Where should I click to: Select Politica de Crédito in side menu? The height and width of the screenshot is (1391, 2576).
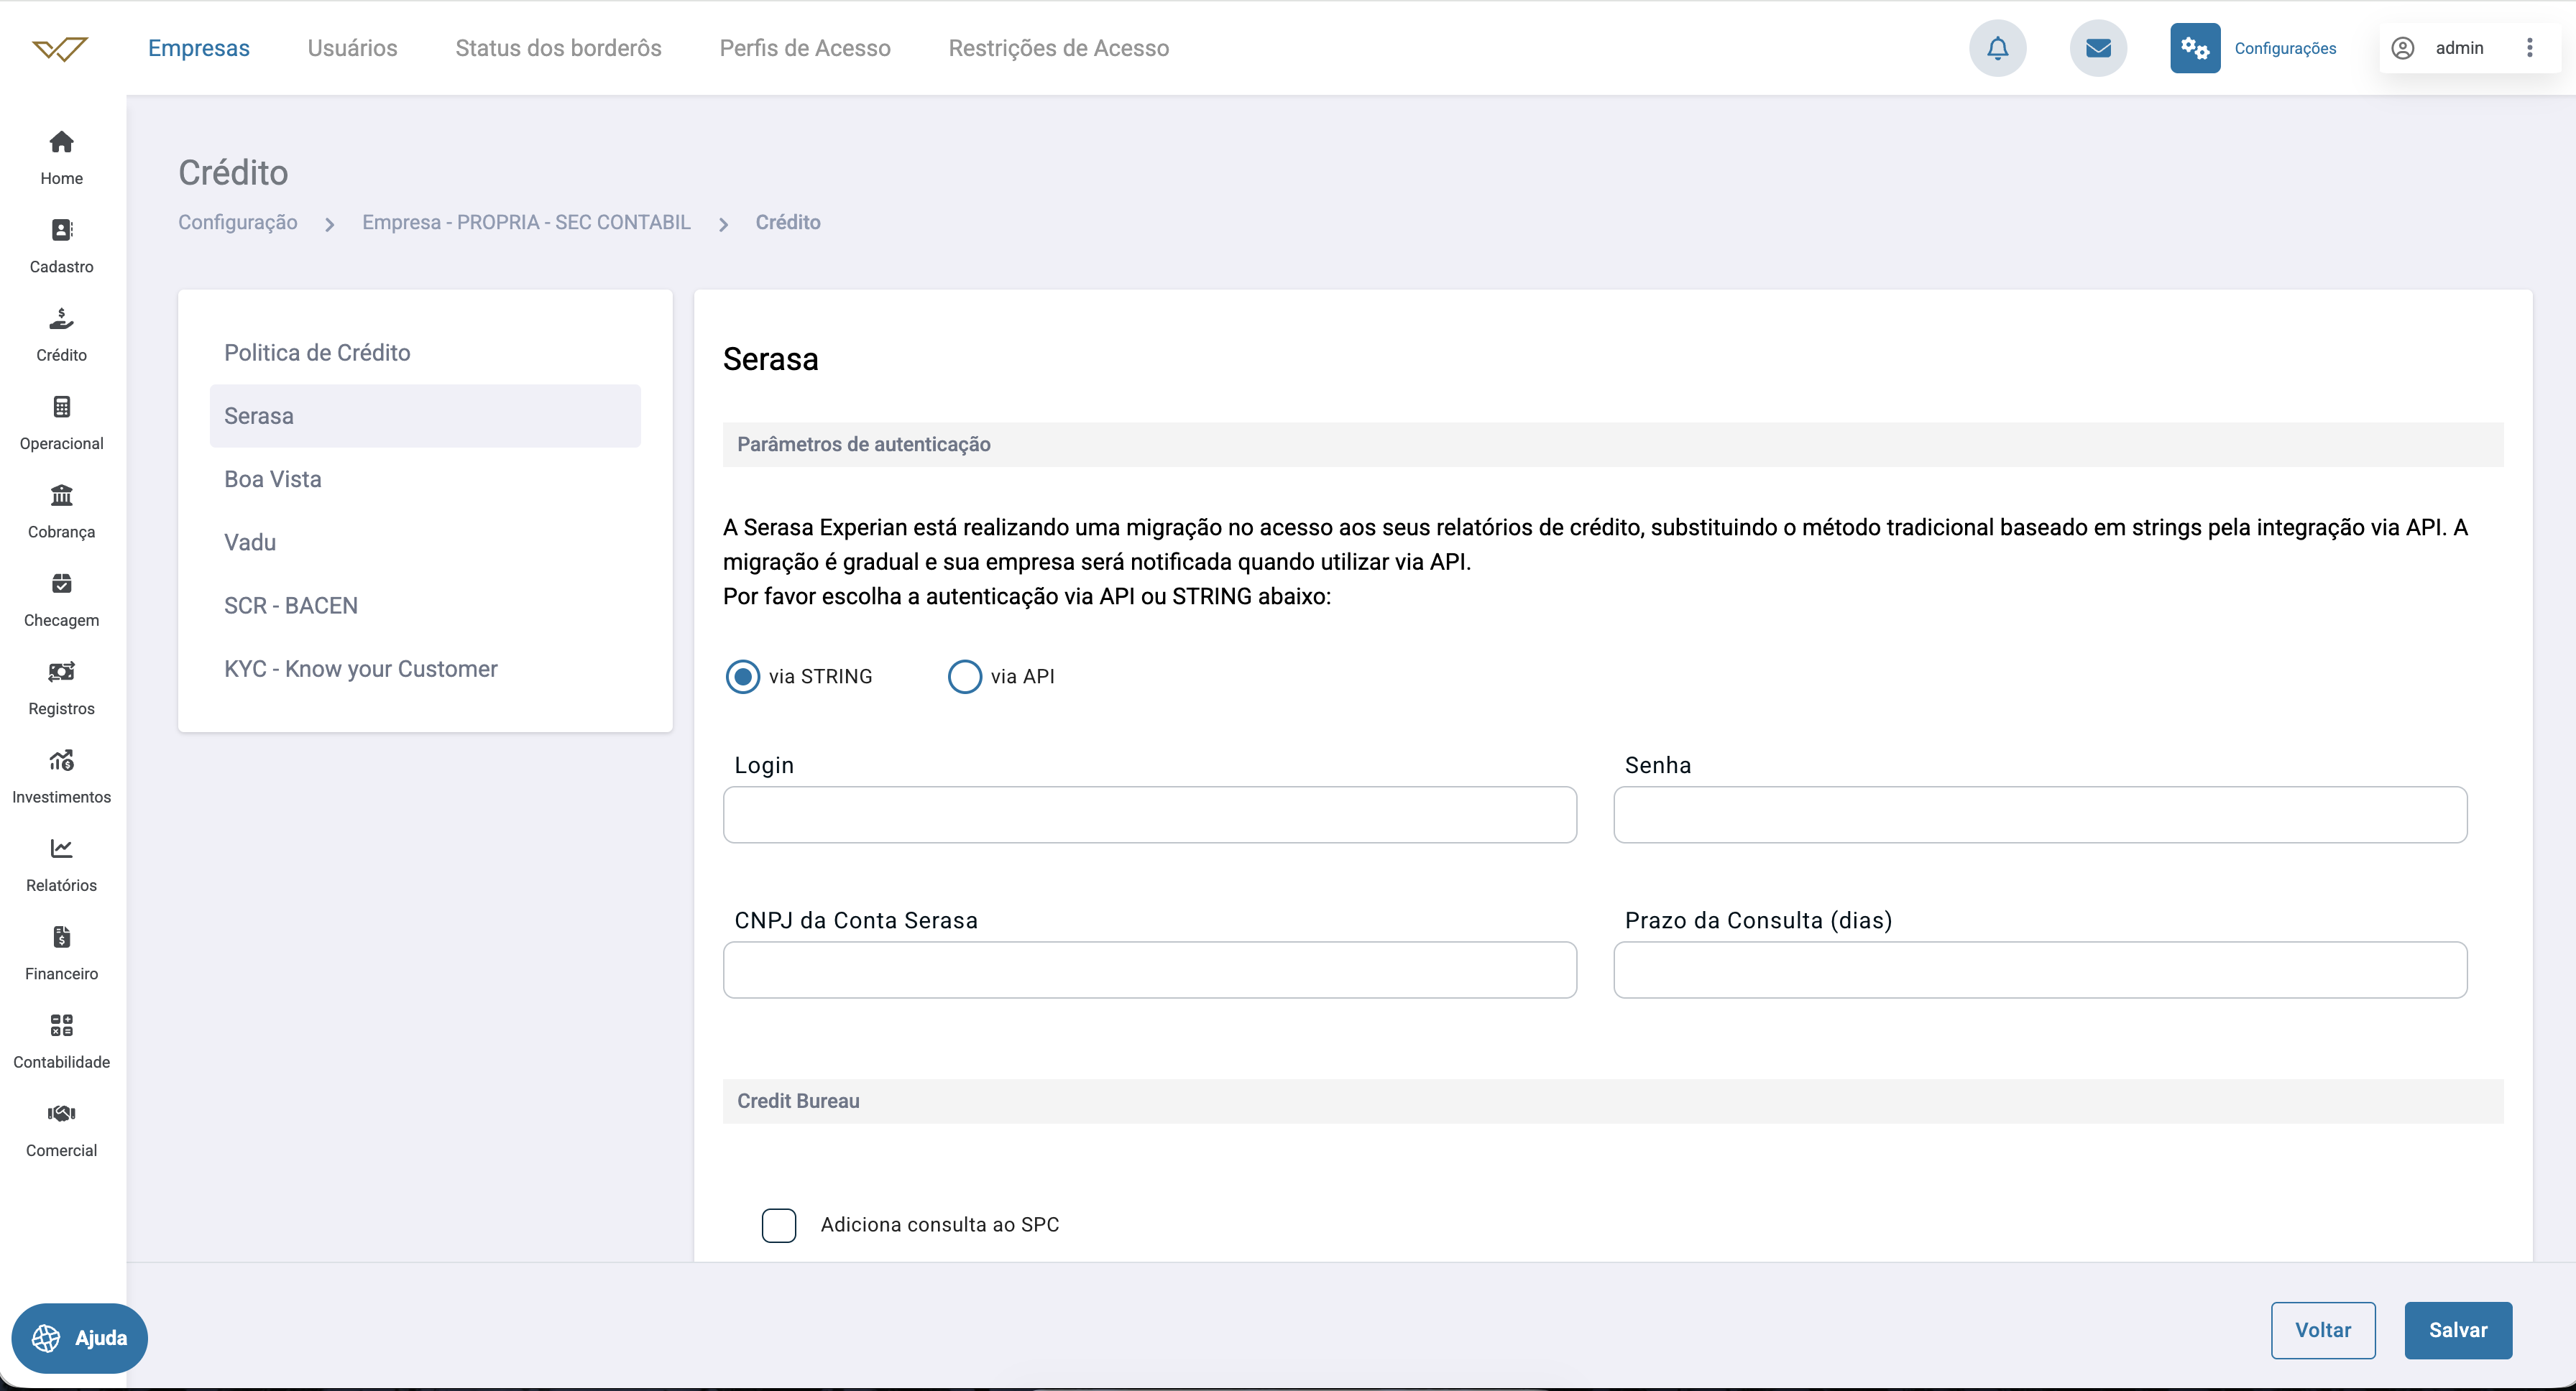pos(425,353)
